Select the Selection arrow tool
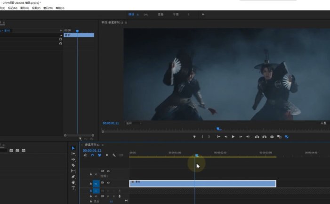The width and height of the screenshot is (330, 204). point(73,148)
